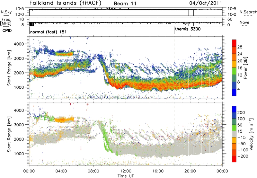Click the 'N.Search' legend label
Viewport: 257px width, 178px height.
point(248,12)
